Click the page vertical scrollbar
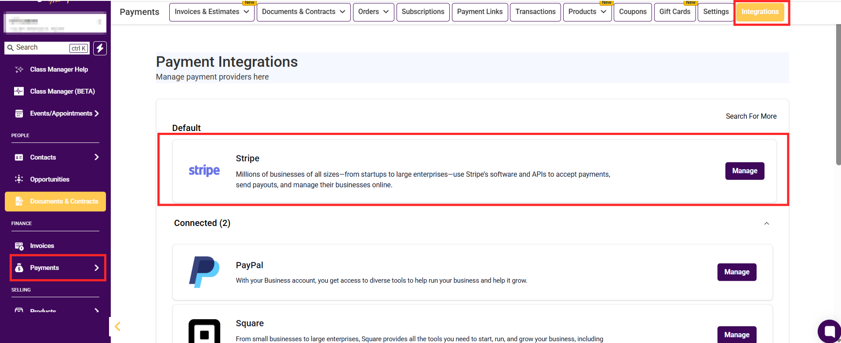 (x=838, y=95)
